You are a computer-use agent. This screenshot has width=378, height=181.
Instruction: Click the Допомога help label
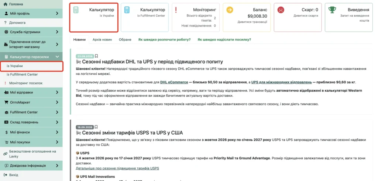(17, 22)
